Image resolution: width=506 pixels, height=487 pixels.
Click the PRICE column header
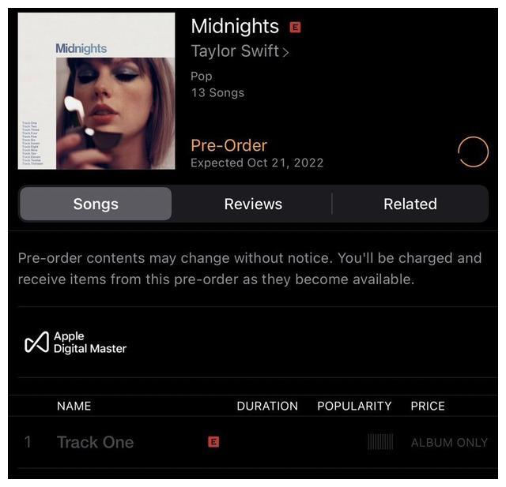coord(428,406)
